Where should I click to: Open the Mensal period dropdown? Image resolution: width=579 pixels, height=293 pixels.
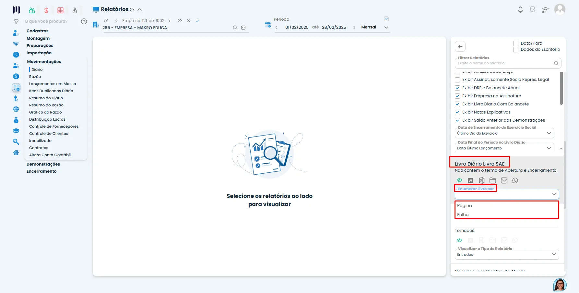375,27
